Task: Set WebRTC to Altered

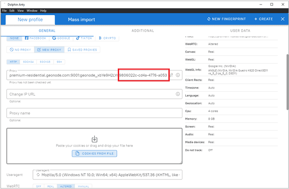Action: click(66, 186)
